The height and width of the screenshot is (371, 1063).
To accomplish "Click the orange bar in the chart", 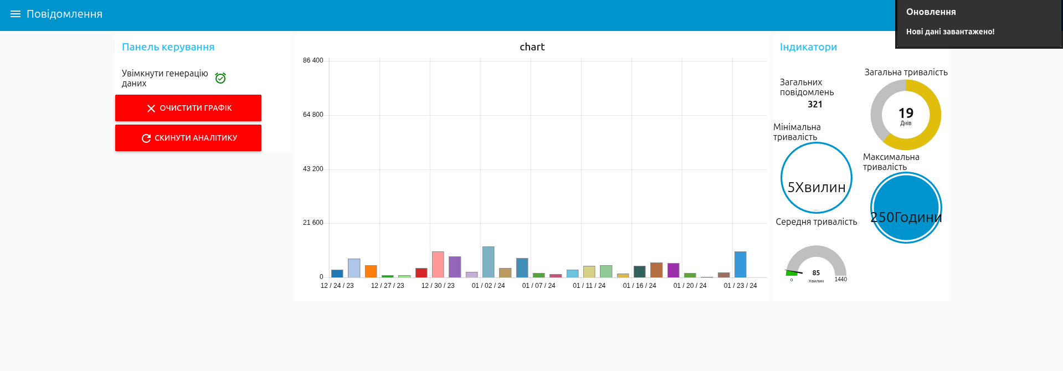I will (371, 271).
